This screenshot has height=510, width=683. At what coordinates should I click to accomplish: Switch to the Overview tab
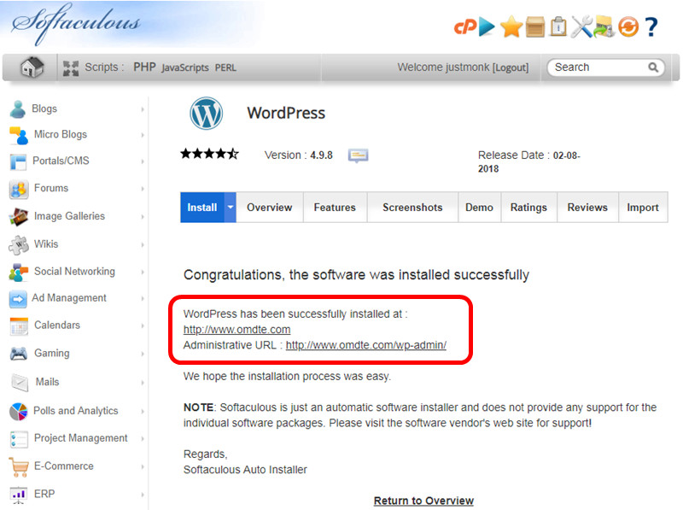coord(270,208)
